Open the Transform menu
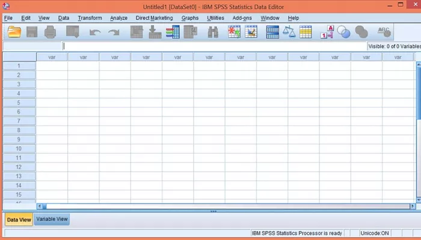Viewport: 421px width, 240px height. pos(90,18)
